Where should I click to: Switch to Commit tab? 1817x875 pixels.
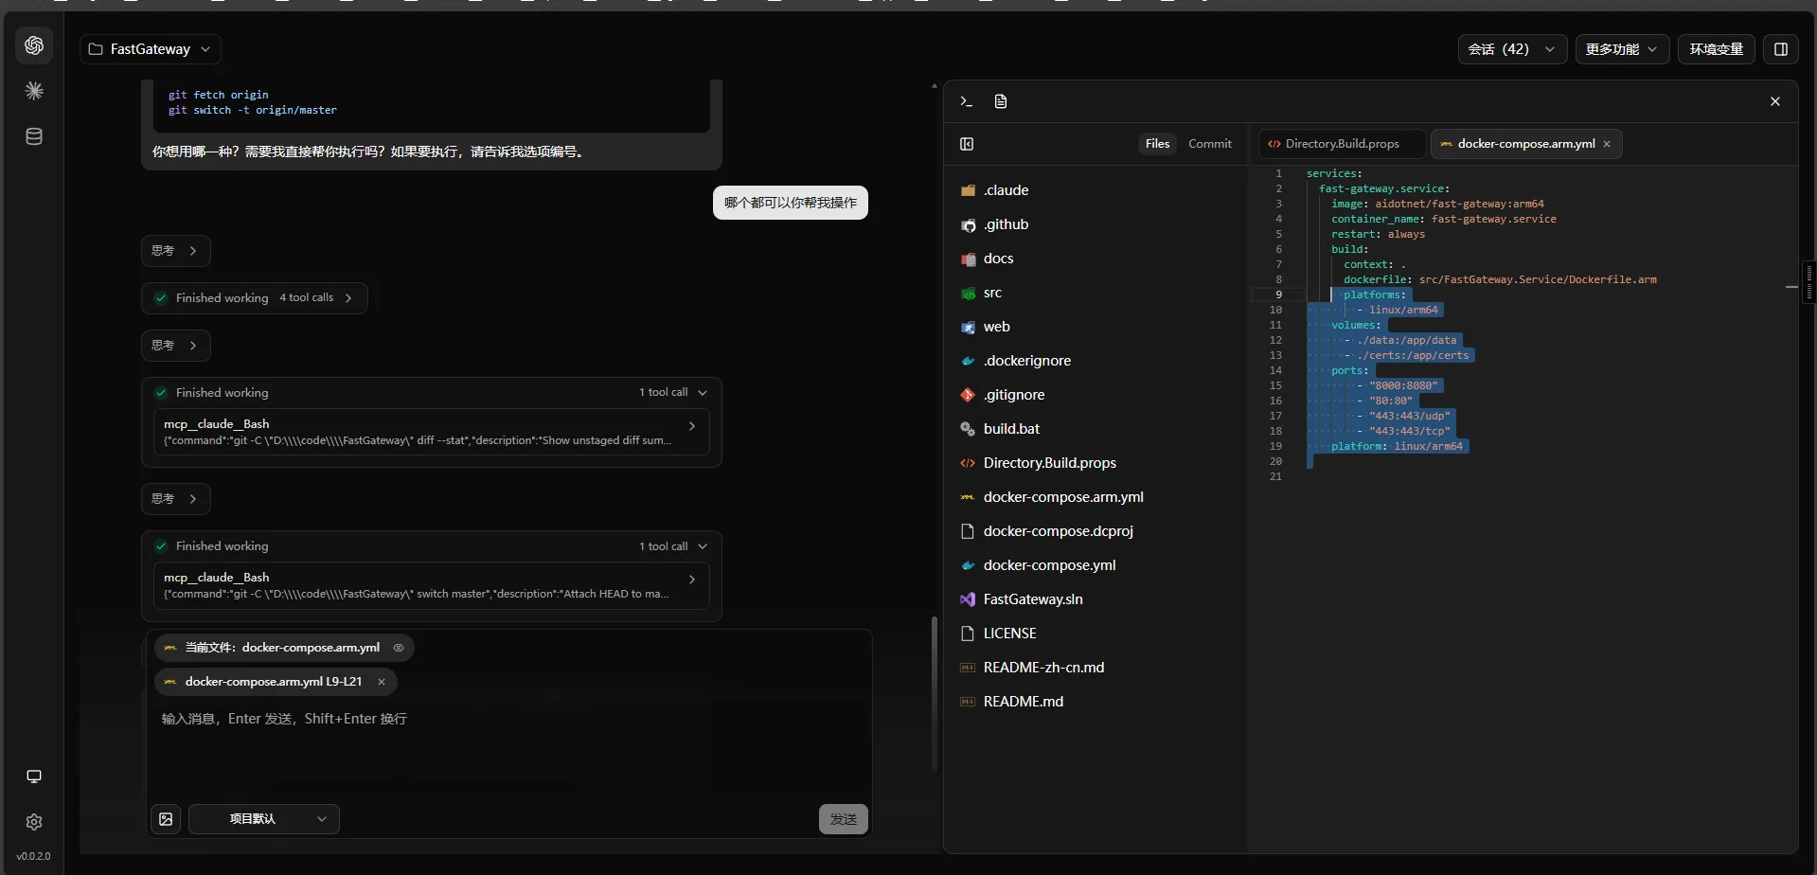click(x=1210, y=144)
